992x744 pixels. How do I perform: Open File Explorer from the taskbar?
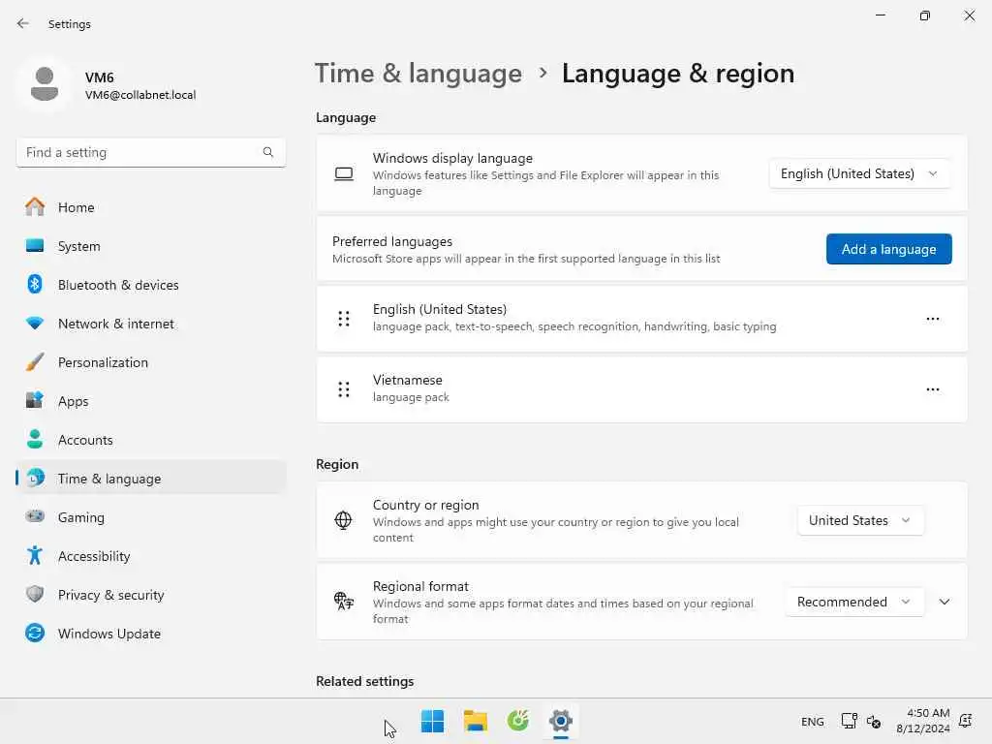(x=475, y=721)
